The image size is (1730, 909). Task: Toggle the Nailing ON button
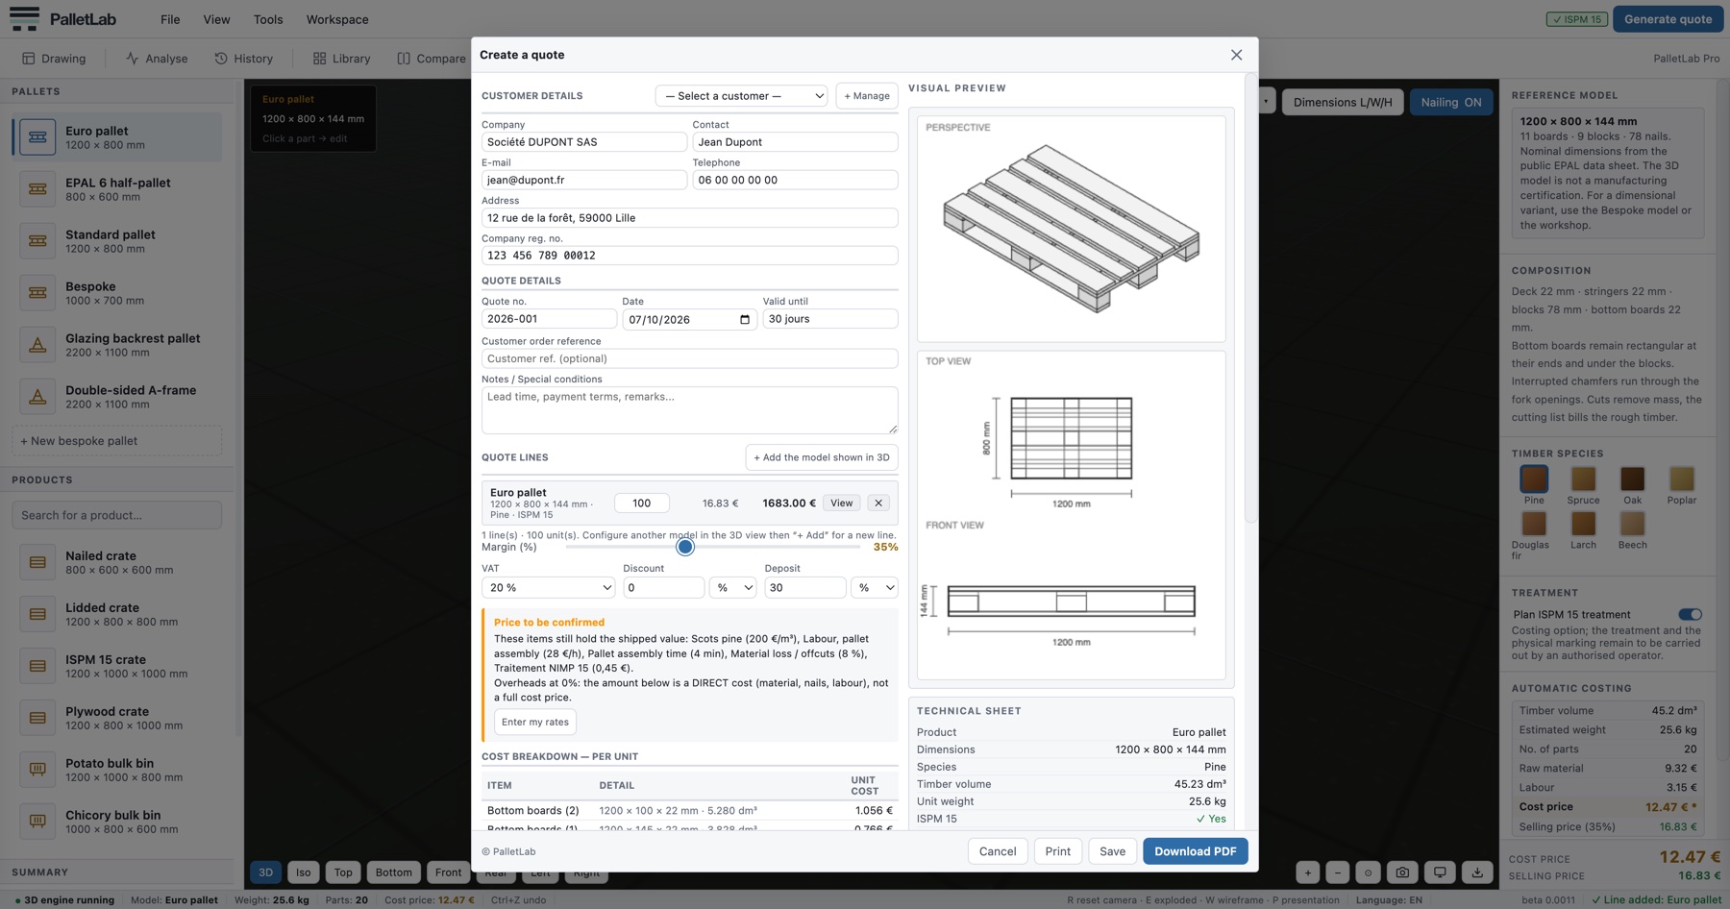click(x=1450, y=102)
